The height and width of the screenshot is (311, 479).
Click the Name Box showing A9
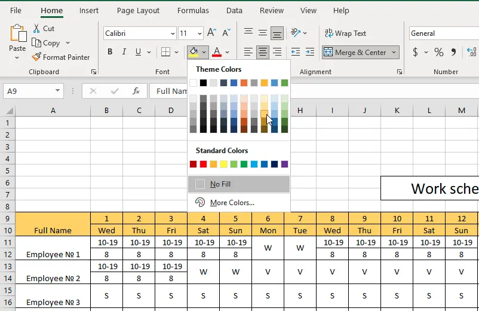(29, 91)
